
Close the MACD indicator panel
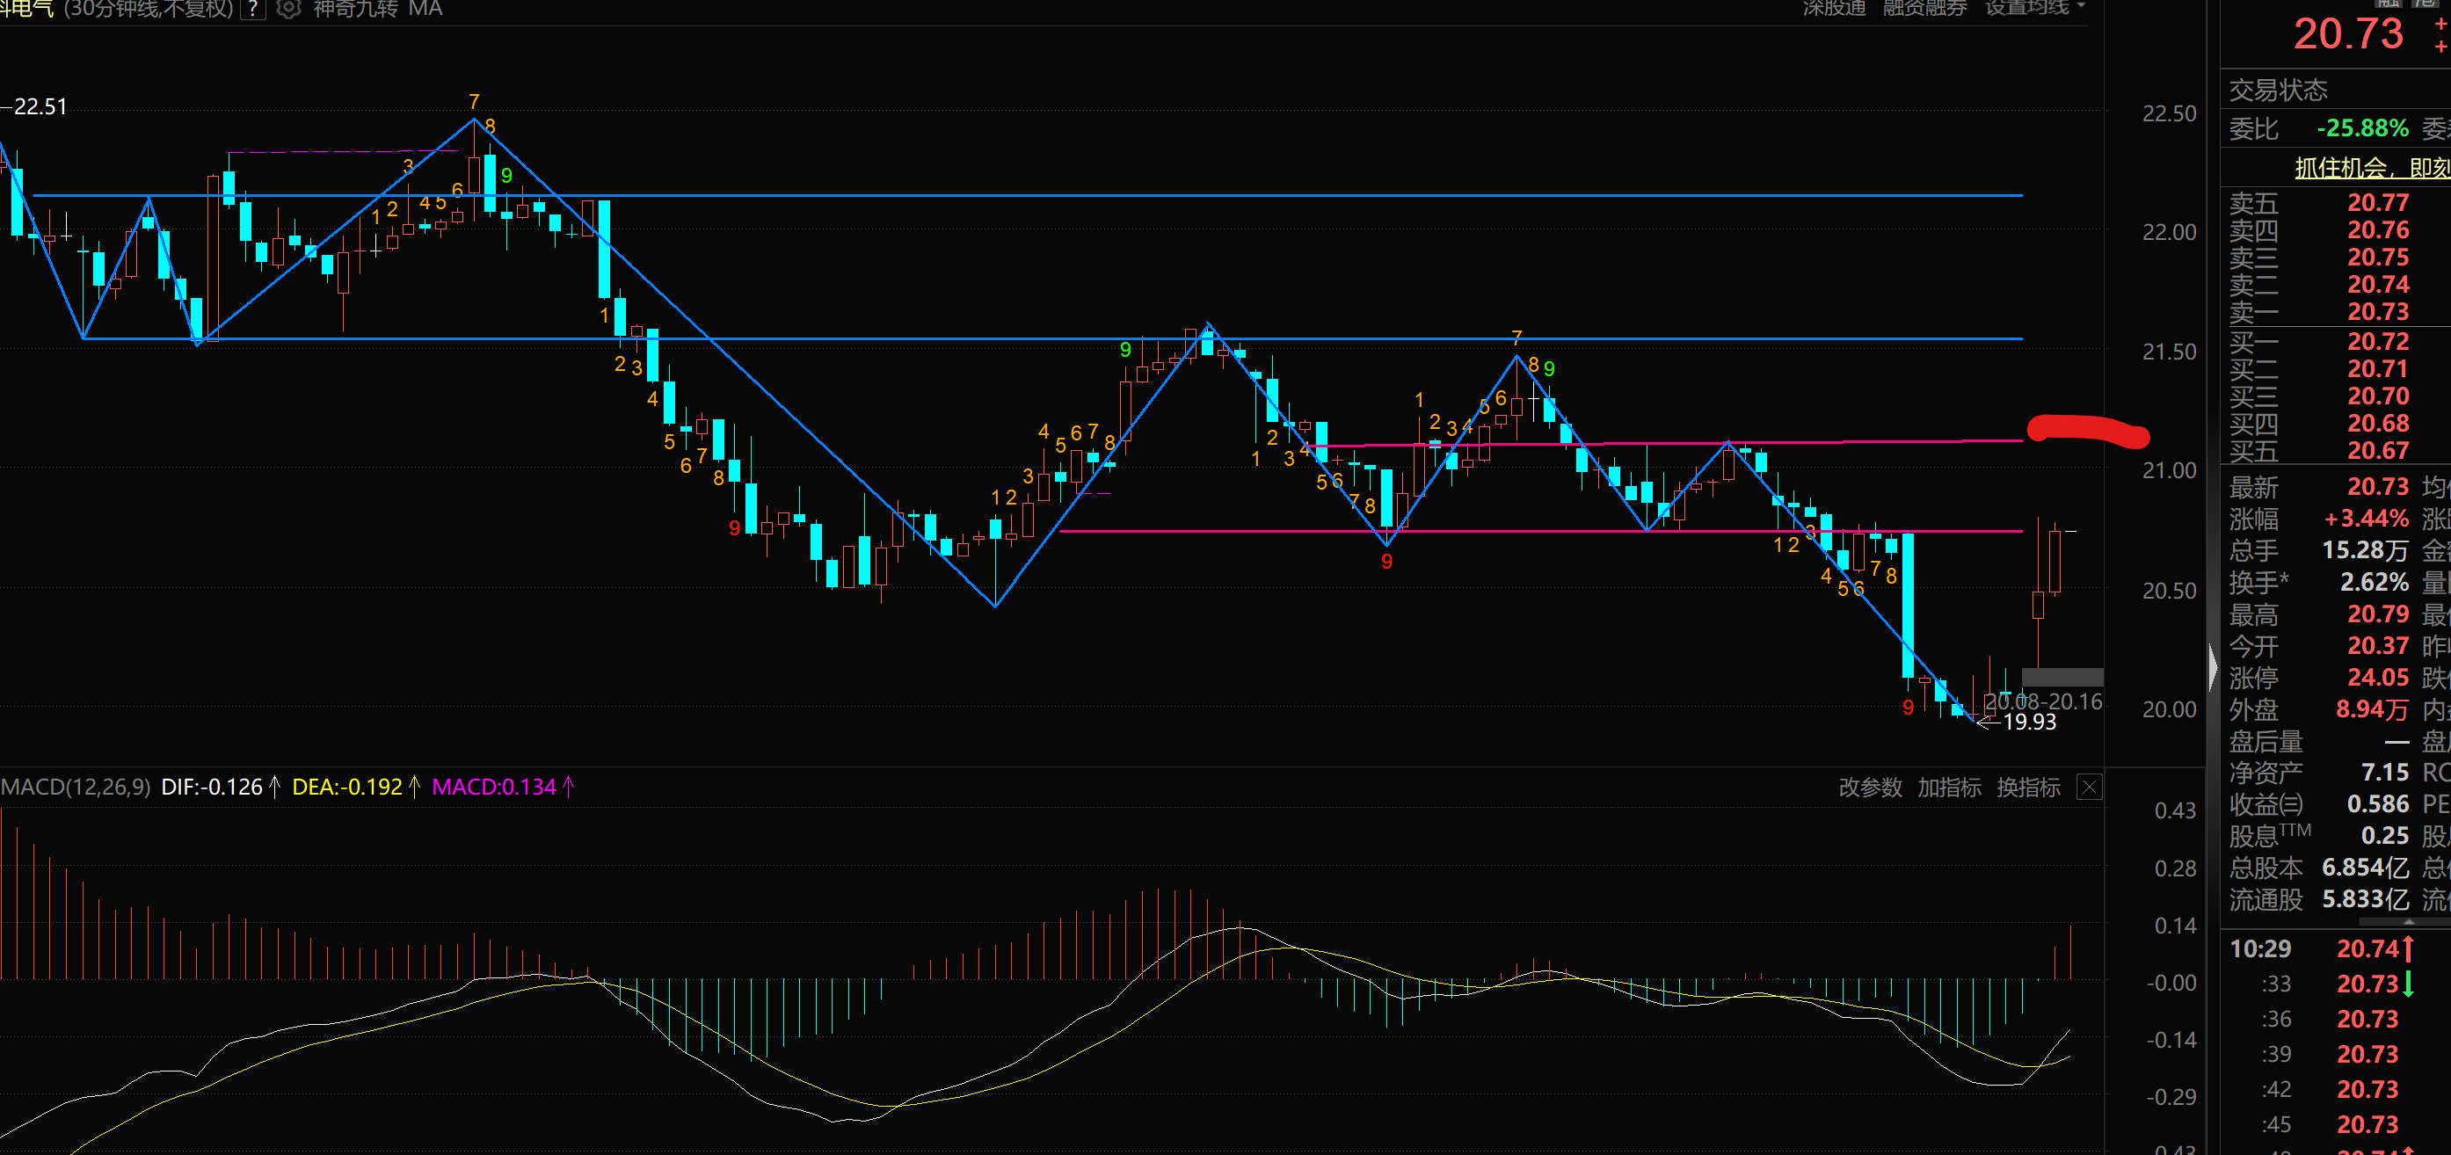point(2089,787)
